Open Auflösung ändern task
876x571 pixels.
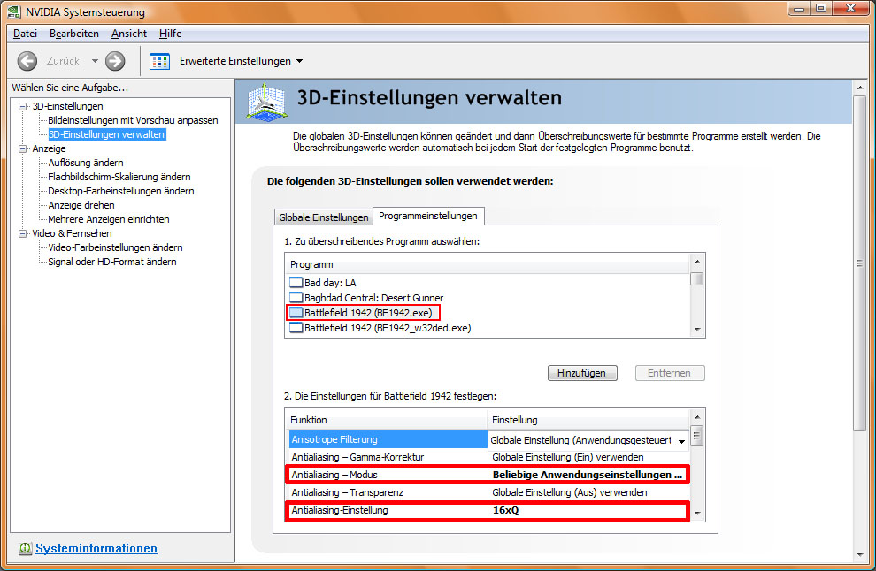click(x=86, y=163)
